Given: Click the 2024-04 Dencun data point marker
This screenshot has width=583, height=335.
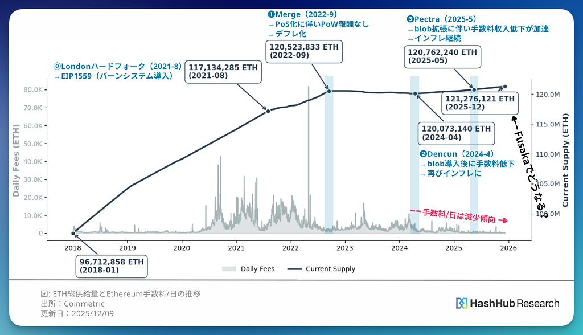Looking at the screenshot, I should point(415,94).
